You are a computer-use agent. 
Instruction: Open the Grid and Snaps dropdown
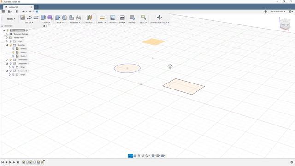click(x=158, y=156)
